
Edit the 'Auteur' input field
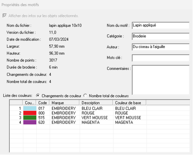click(161, 47)
